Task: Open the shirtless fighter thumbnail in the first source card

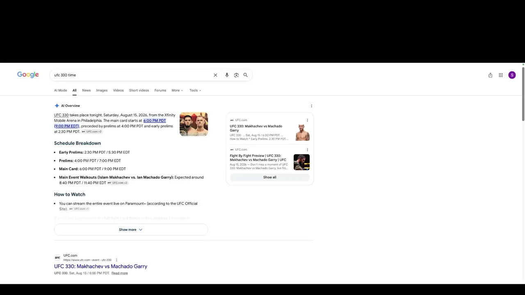Action: coord(302,132)
